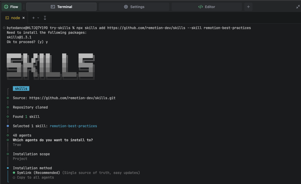Click the Flow logo icon
The image size is (301, 184).
(x=6, y=7)
